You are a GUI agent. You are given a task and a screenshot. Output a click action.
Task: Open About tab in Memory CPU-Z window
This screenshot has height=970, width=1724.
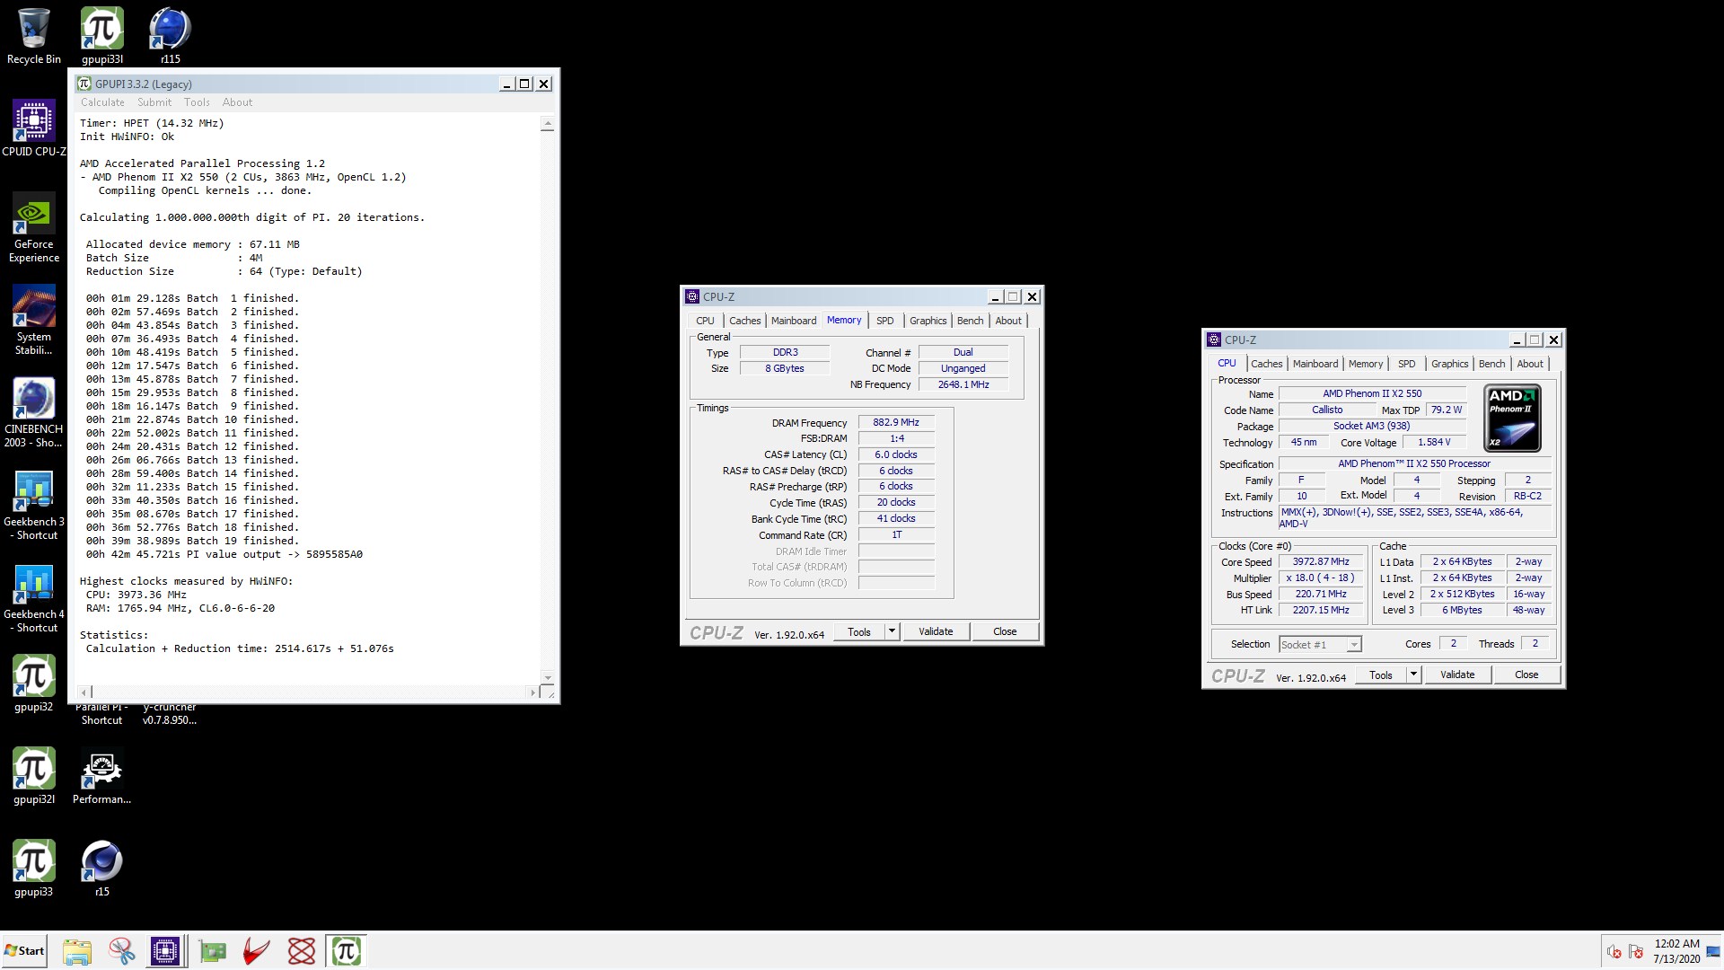[1008, 321]
